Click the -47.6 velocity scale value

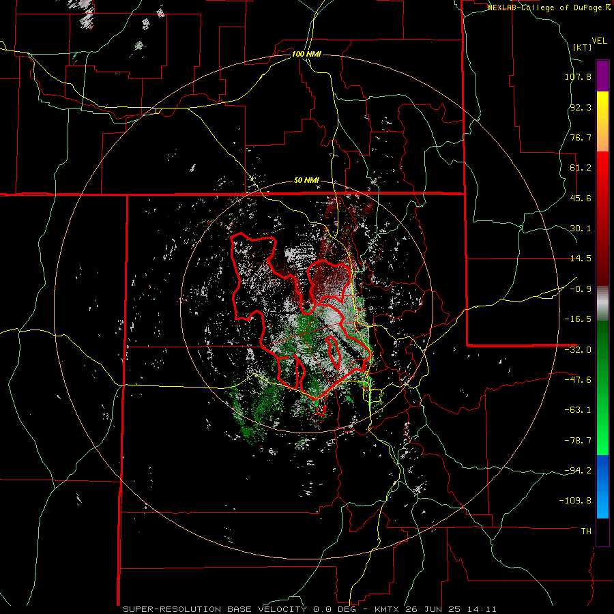[x=578, y=380]
